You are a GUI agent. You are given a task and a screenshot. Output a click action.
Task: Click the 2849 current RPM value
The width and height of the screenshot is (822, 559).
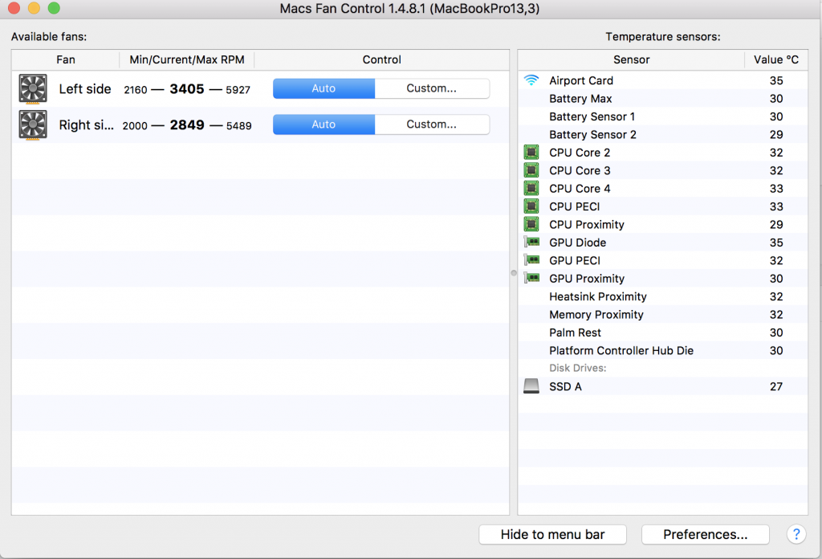pos(187,125)
